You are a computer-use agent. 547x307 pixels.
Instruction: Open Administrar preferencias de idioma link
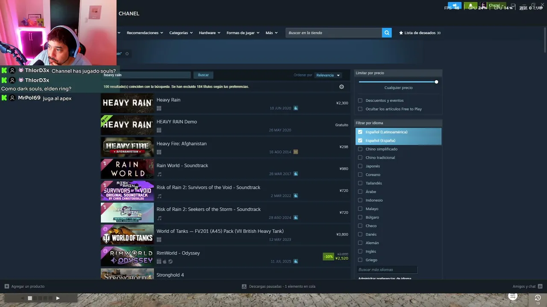385,278
